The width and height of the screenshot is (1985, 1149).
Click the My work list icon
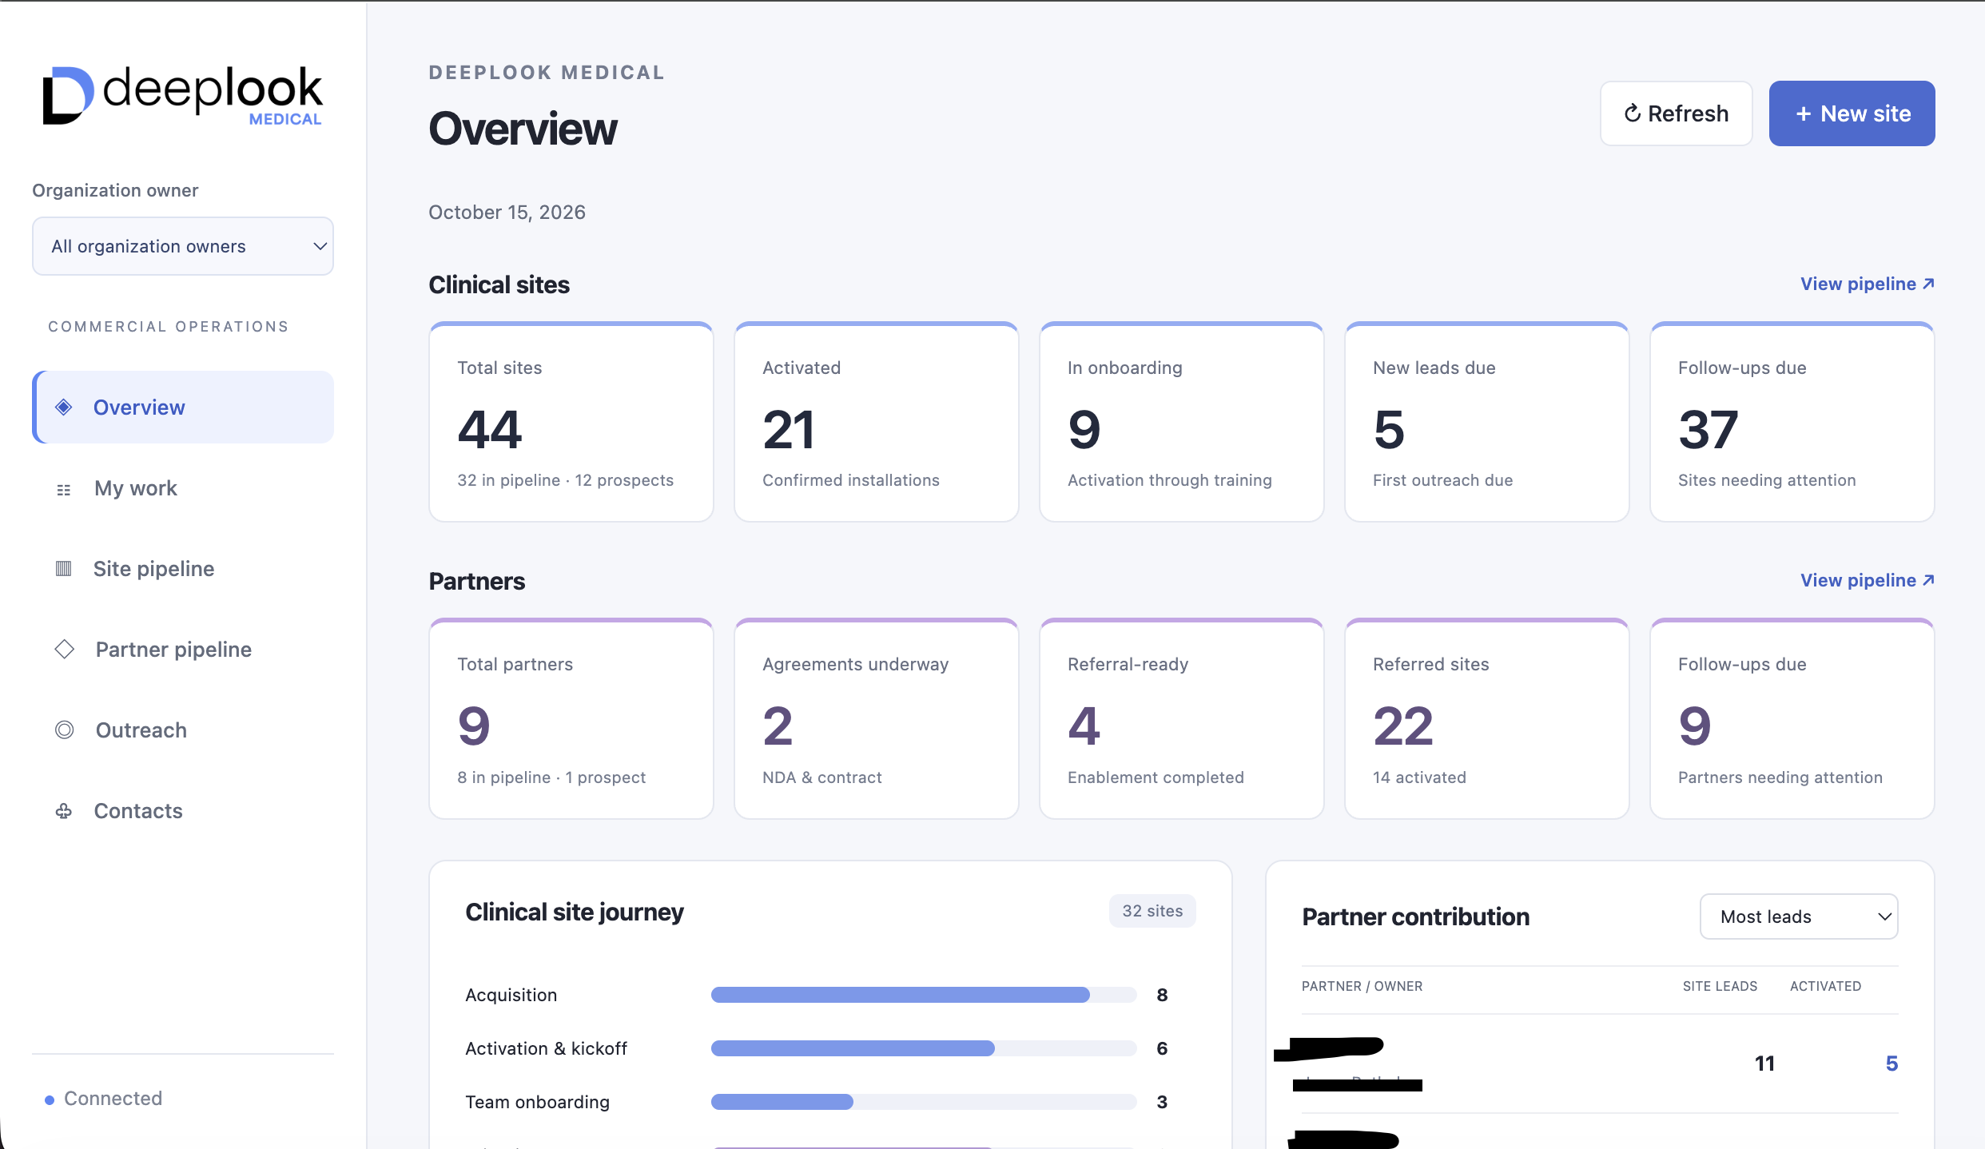pyautogui.click(x=64, y=489)
